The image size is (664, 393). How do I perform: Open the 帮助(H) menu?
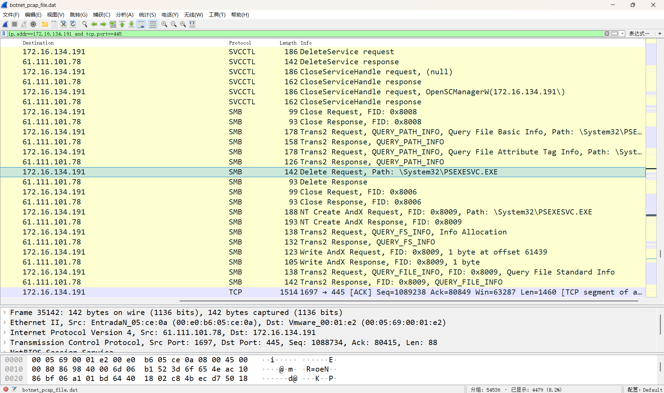click(240, 15)
